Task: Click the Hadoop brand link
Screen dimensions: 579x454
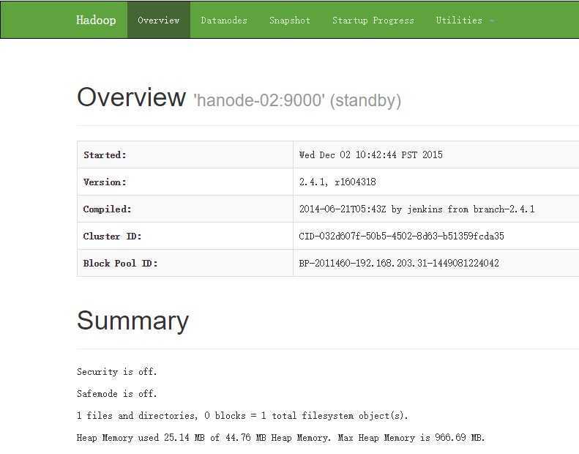Action: coord(96,20)
